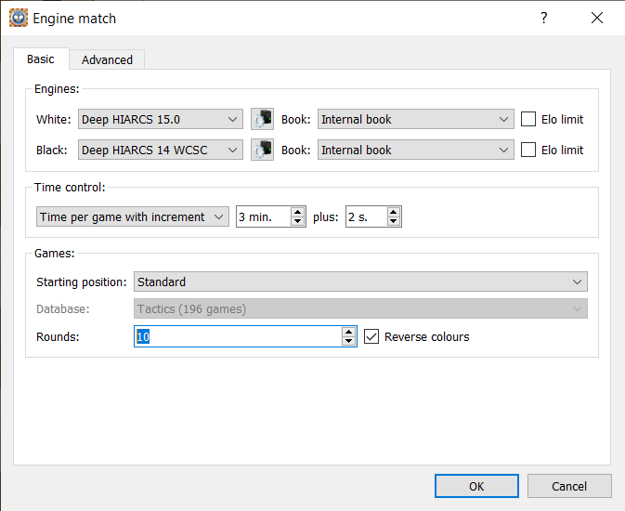This screenshot has width=625, height=511.
Task: Click the Engine match app icon in title bar
Action: point(18,18)
